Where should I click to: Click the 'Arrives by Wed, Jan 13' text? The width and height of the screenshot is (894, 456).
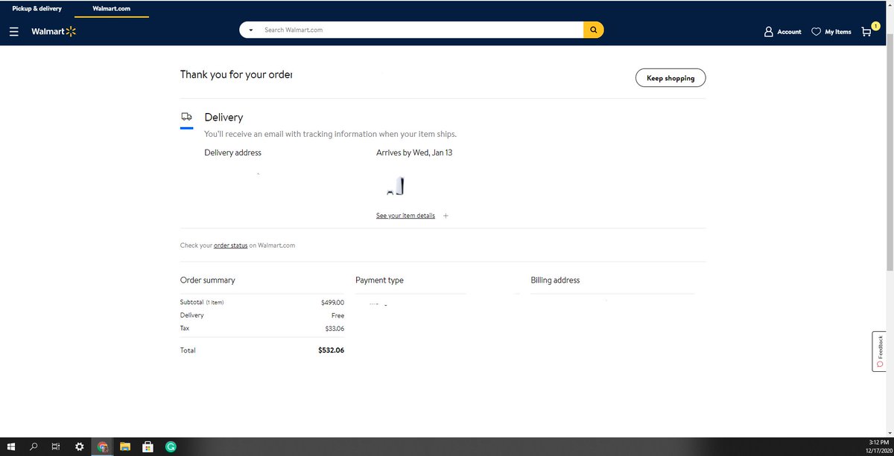pos(414,152)
